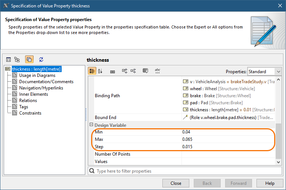Click the refresh icon in left toolbar

41,60
